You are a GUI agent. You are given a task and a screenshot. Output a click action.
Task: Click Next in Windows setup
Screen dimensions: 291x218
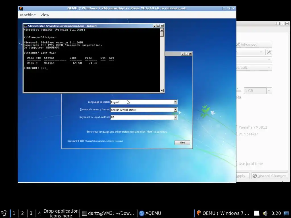click(x=182, y=142)
